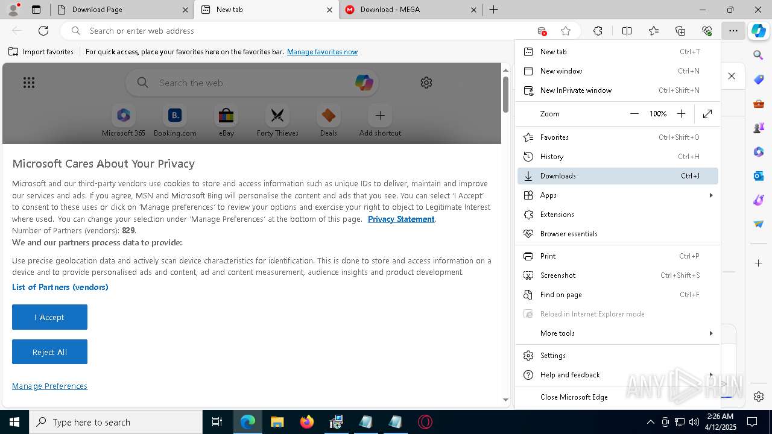
Task: Open Favorites from the menu
Action: pos(618,137)
